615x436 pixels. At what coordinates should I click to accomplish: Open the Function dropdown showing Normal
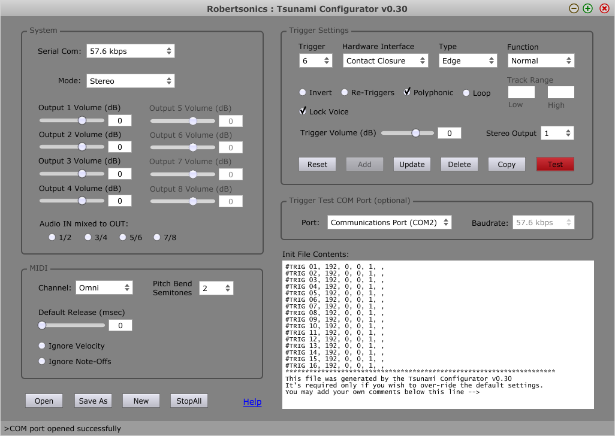click(x=541, y=60)
